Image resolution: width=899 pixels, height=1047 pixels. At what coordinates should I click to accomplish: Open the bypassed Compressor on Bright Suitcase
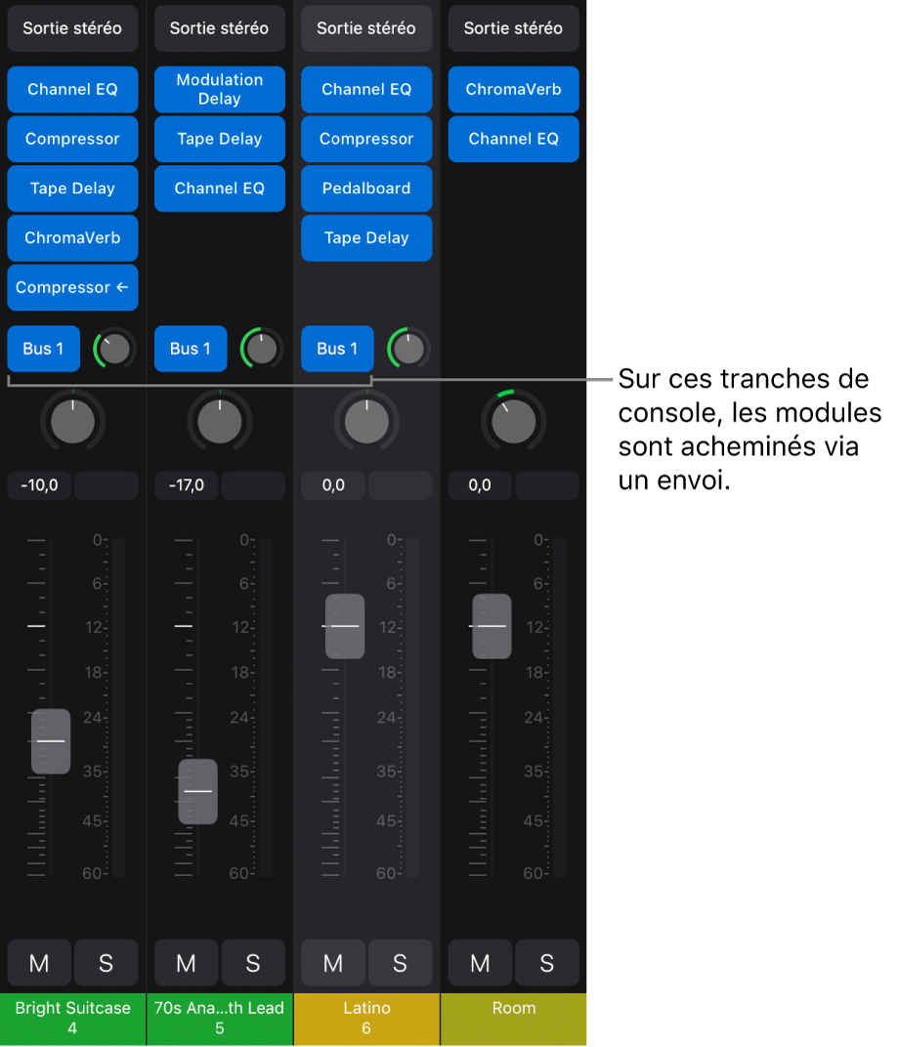coord(72,287)
